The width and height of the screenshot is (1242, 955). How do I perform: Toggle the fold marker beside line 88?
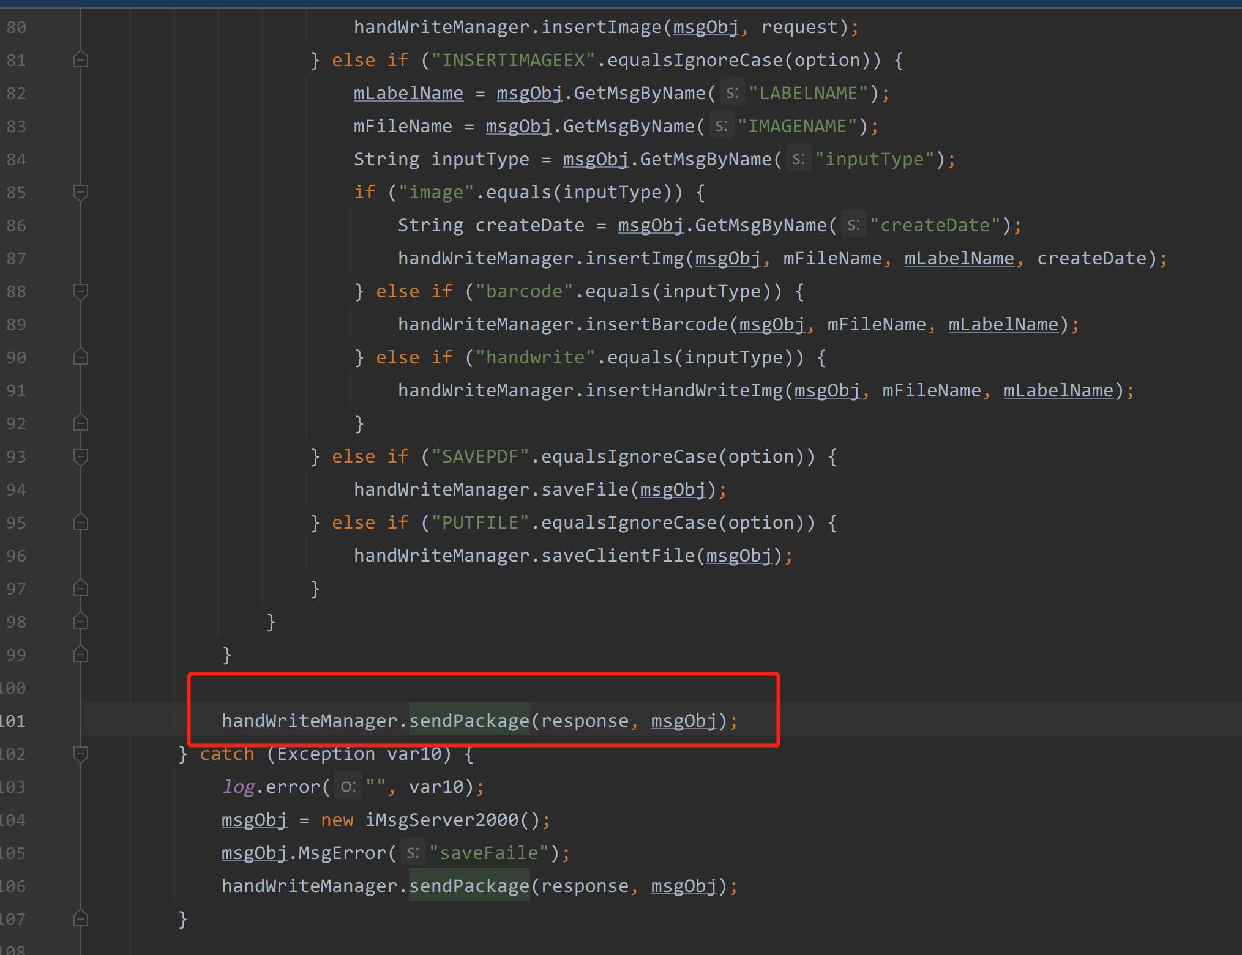[x=80, y=291]
